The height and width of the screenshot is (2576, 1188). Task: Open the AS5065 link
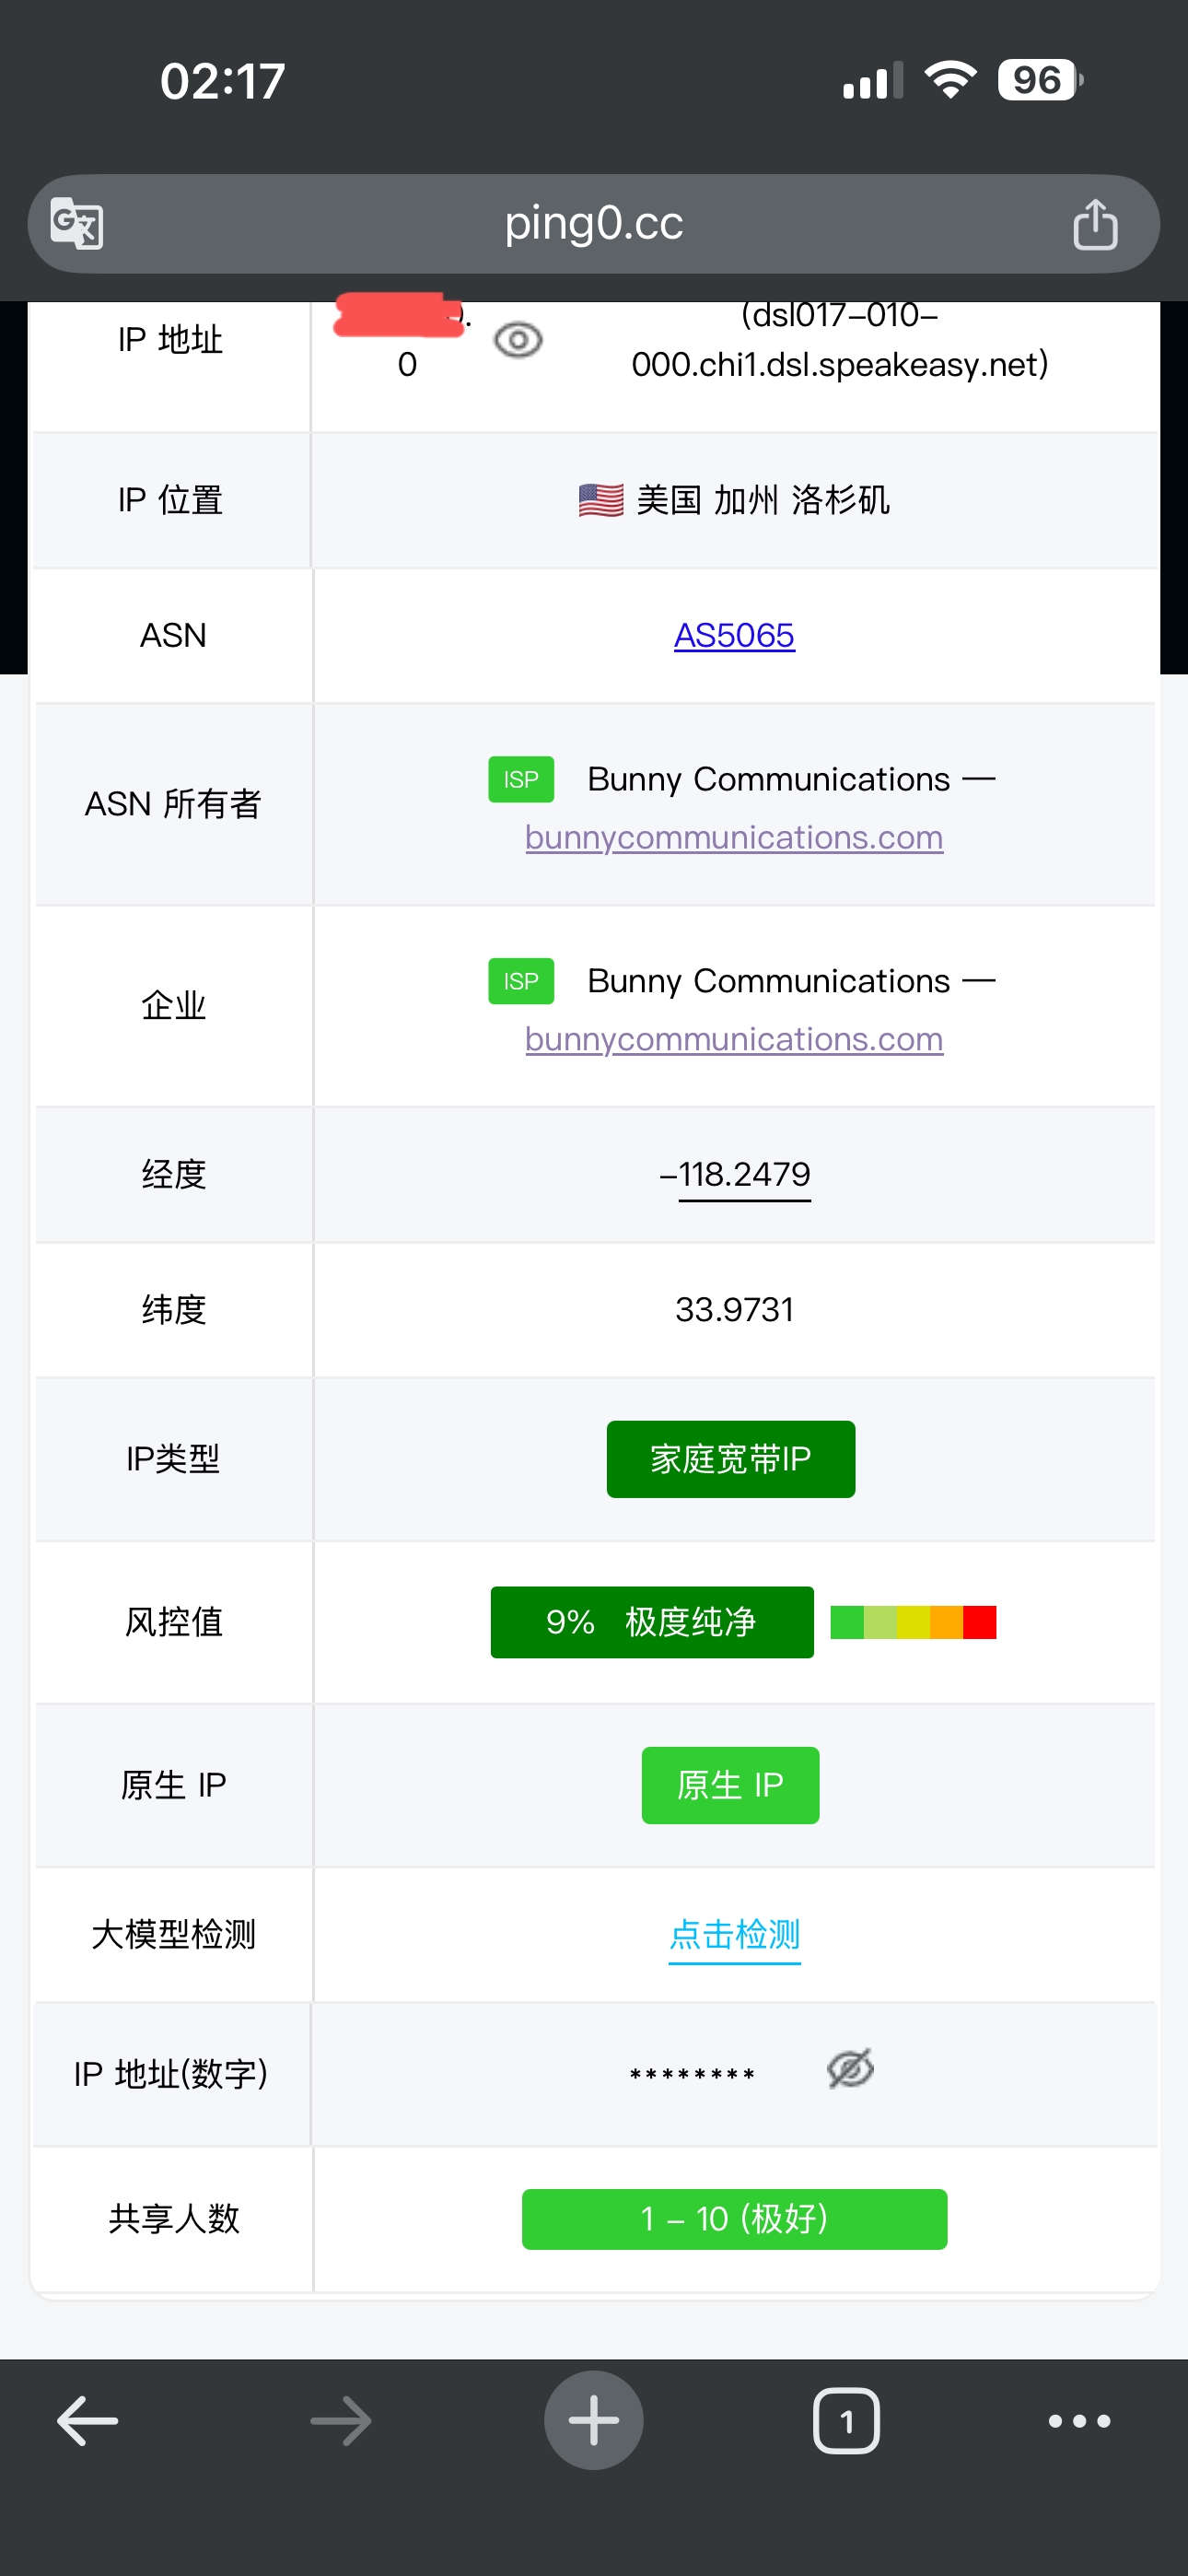(734, 635)
